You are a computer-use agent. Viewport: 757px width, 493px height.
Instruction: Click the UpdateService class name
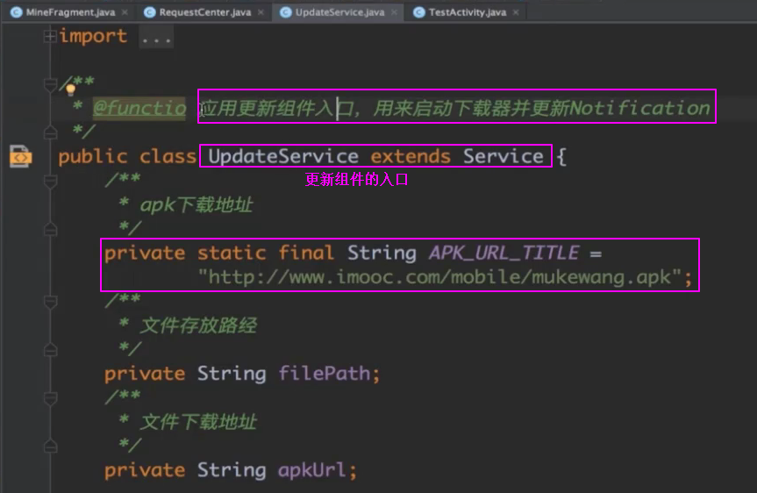(283, 156)
